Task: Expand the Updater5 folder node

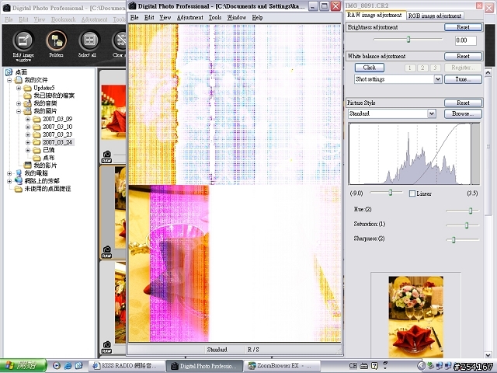Action: coord(19,88)
